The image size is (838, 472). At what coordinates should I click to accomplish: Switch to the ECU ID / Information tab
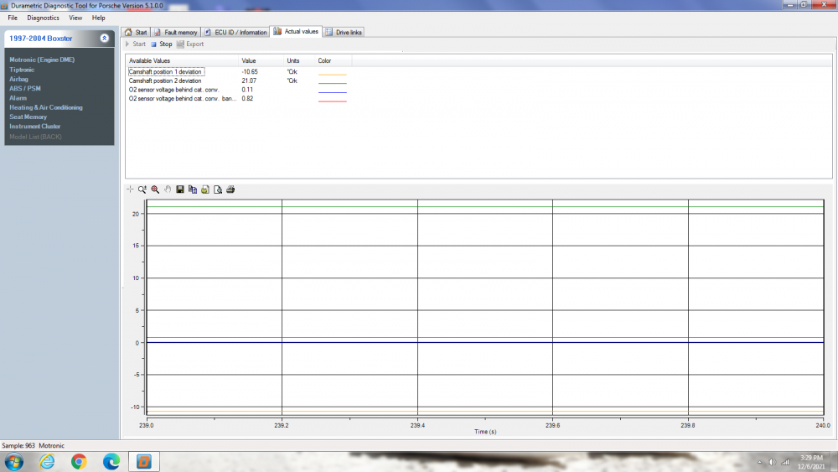pos(235,32)
